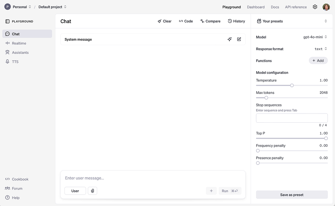Click the Chat speech bubble icon in the sidebar
Viewport: 335px width, 206px height.
[x=7, y=34]
